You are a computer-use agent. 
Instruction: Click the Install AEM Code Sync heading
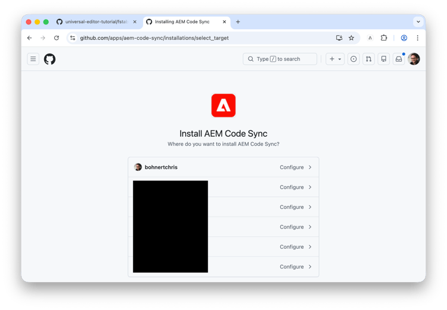pyautogui.click(x=223, y=133)
